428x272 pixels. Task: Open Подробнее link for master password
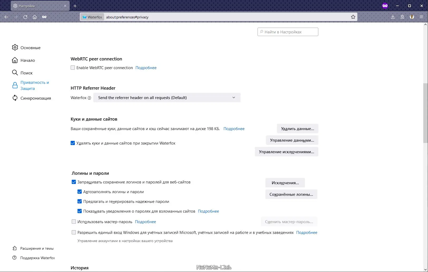[x=145, y=222]
